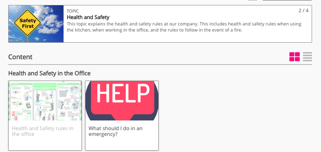The width and height of the screenshot is (321, 152).
Task: Click the yellow Safety First road sign
Action: pyautogui.click(x=27, y=23)
